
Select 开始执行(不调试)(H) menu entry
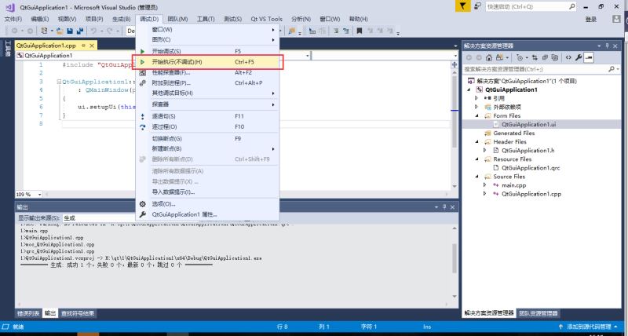(207, 62)
